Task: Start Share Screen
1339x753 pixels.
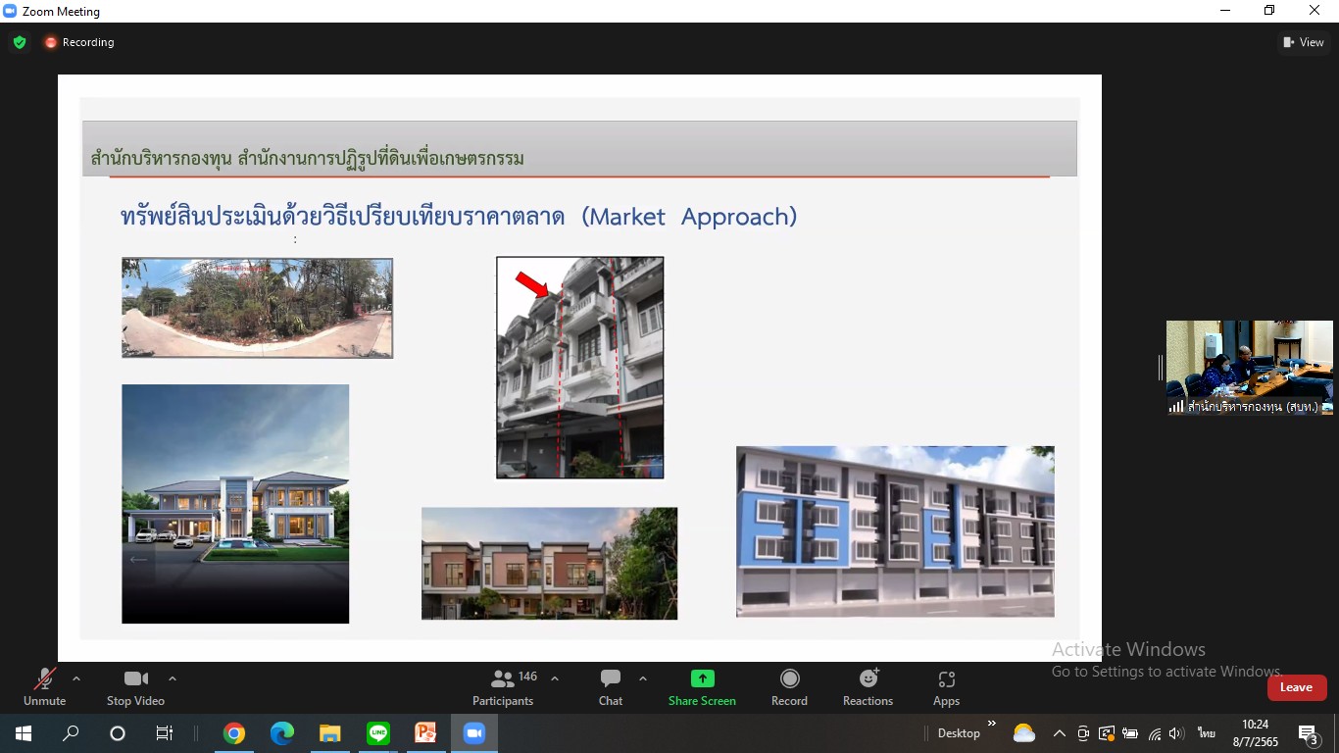Action: click(x=702, y=686)
